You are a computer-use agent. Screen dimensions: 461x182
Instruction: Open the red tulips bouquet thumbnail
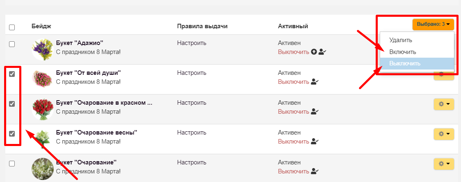43,109
